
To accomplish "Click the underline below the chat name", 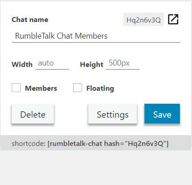I will pyautogui.click(x=96, y=43).
